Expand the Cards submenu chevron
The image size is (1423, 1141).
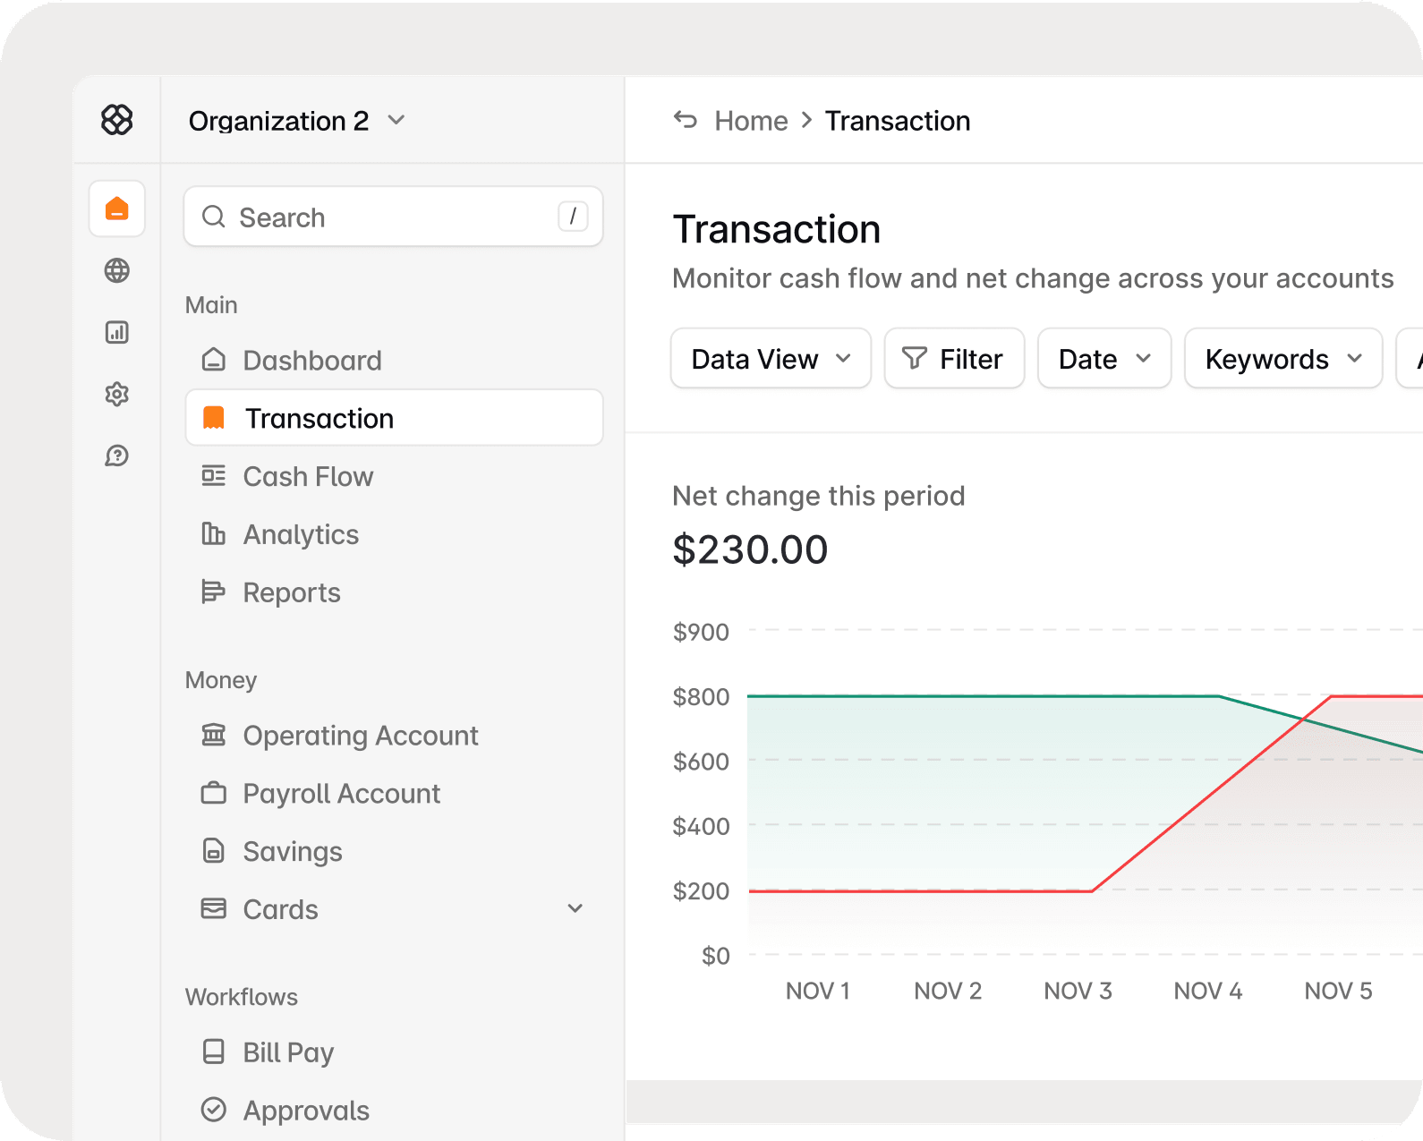575,909
